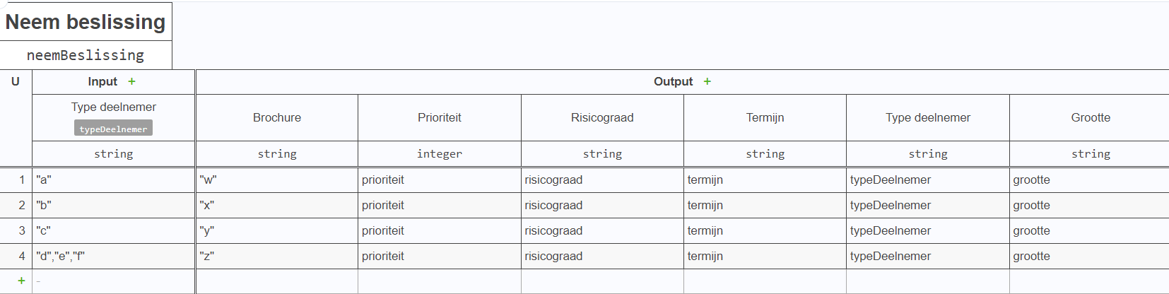Edit the decision id neemBeslissing
Image resolution: width=1169 pixels, height=294 pixels.
[x=86, y=55]
